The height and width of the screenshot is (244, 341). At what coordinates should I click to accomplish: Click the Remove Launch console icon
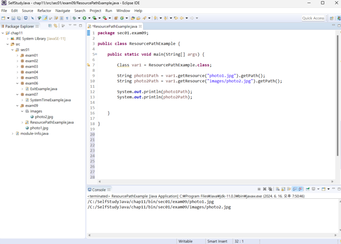point(265,189)
